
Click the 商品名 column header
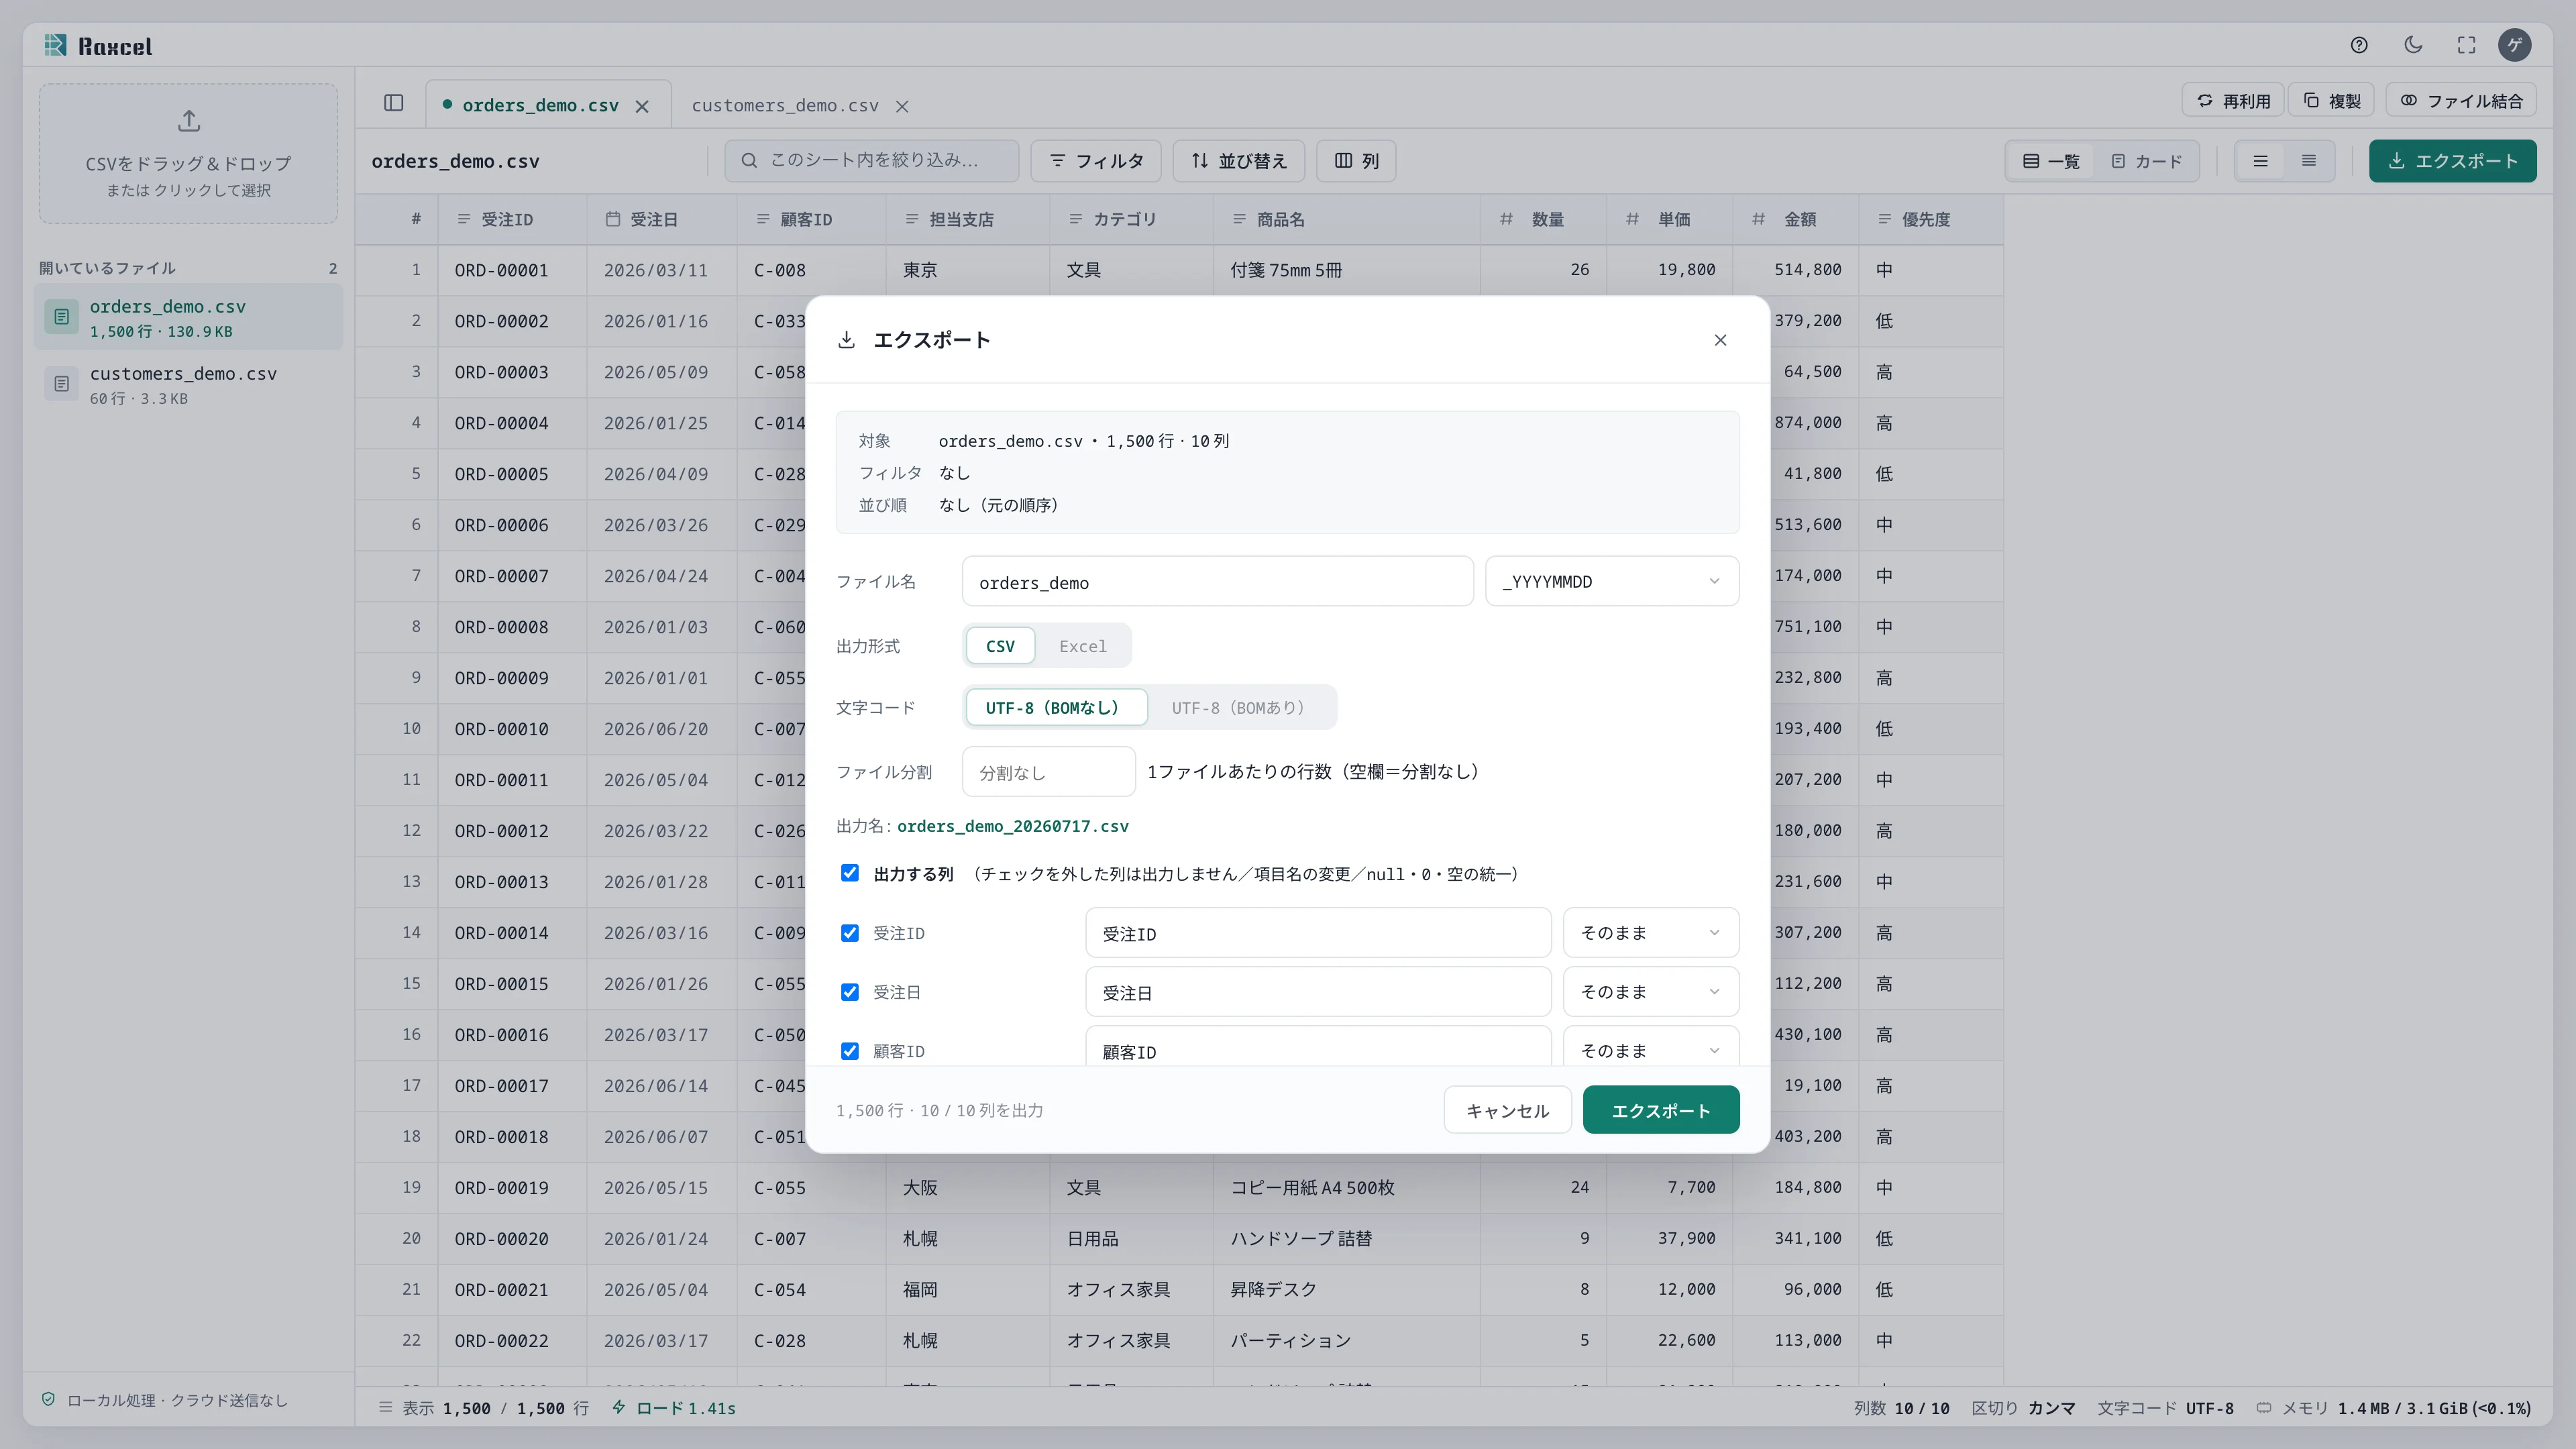[x=1346, y=219]
